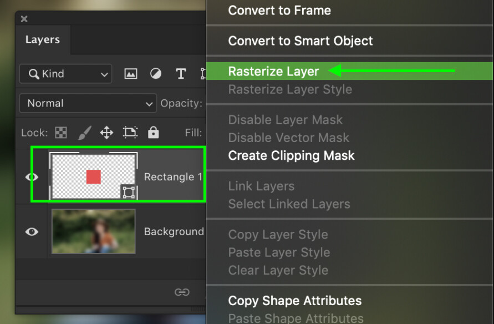Enable lock transparent pixels
Viewport: 494px width, 324px height.
61,133
